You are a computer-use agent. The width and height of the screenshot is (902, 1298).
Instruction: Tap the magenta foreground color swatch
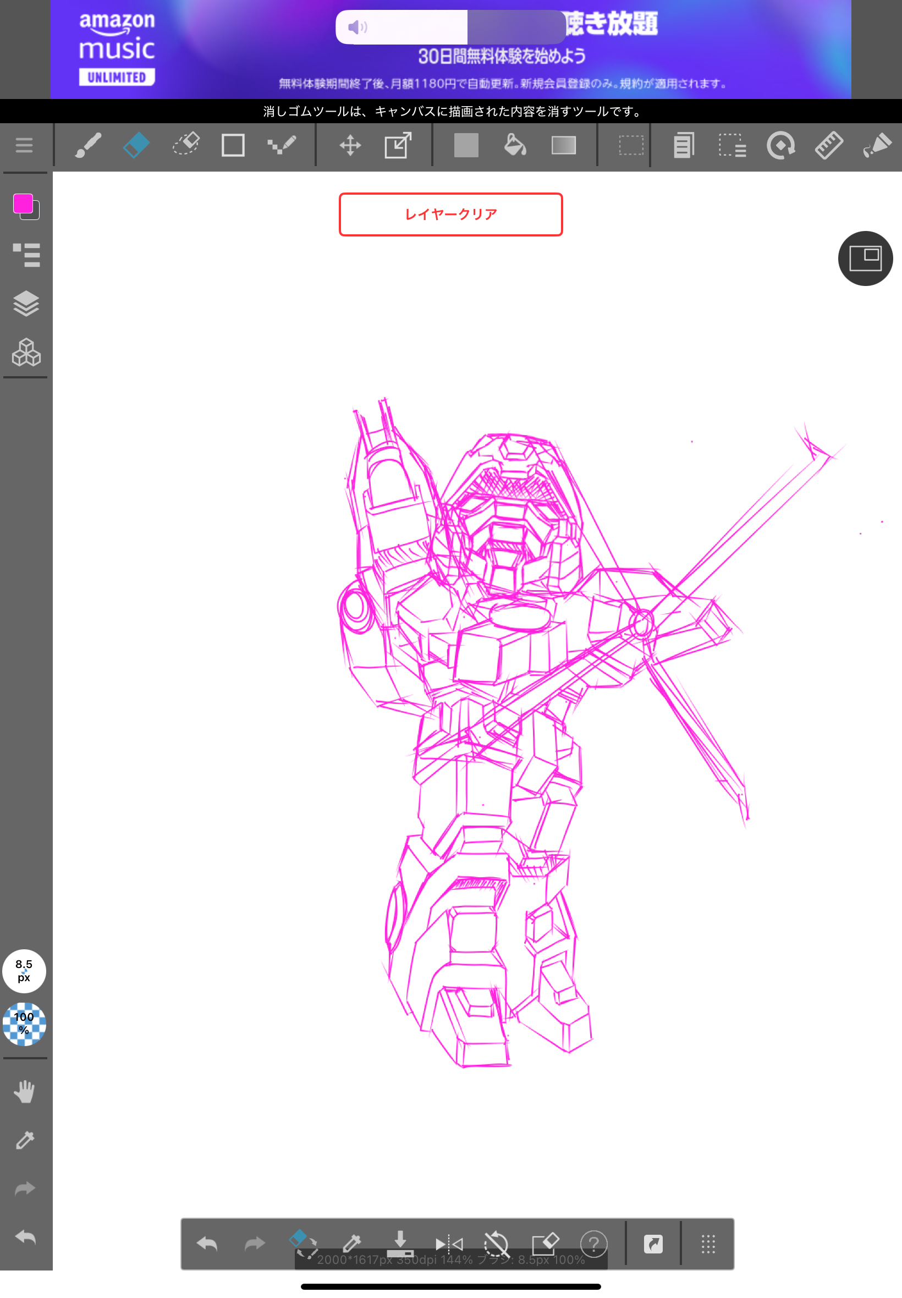pyautogui.click(x=23, y=204)
